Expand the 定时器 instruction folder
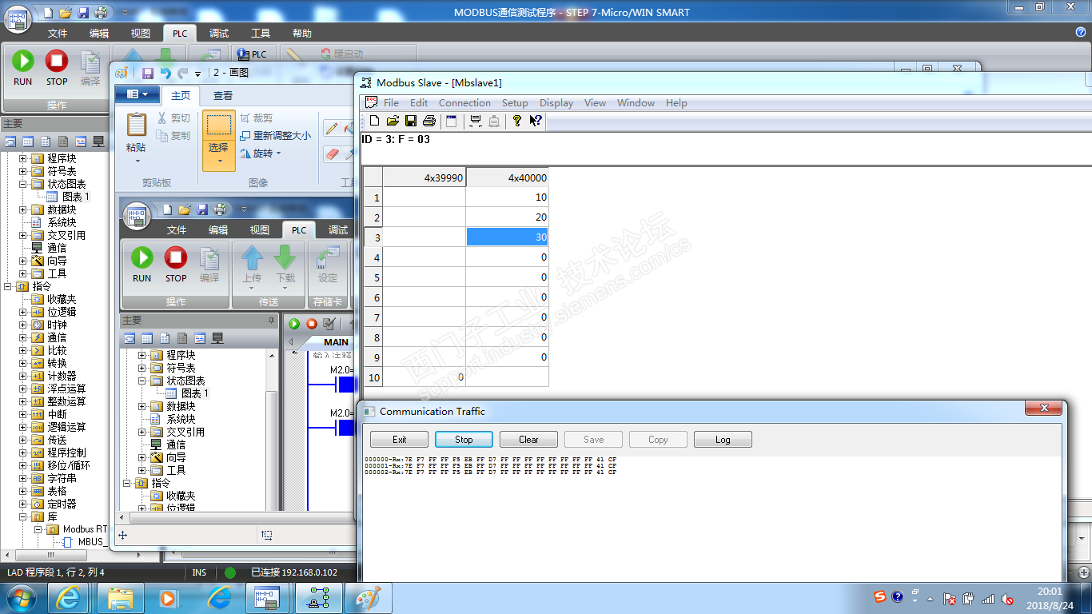 23,504
